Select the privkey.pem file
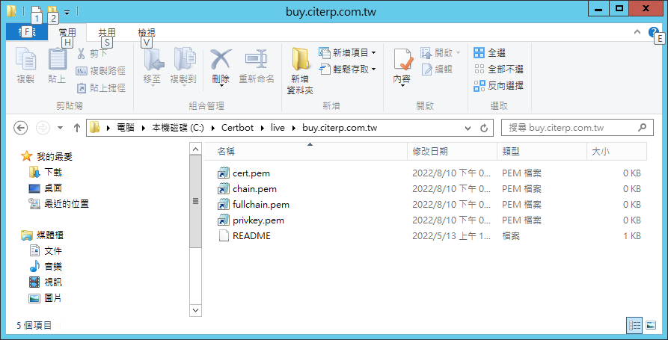Viewport: 668px width, 340px height. [258, 220]
